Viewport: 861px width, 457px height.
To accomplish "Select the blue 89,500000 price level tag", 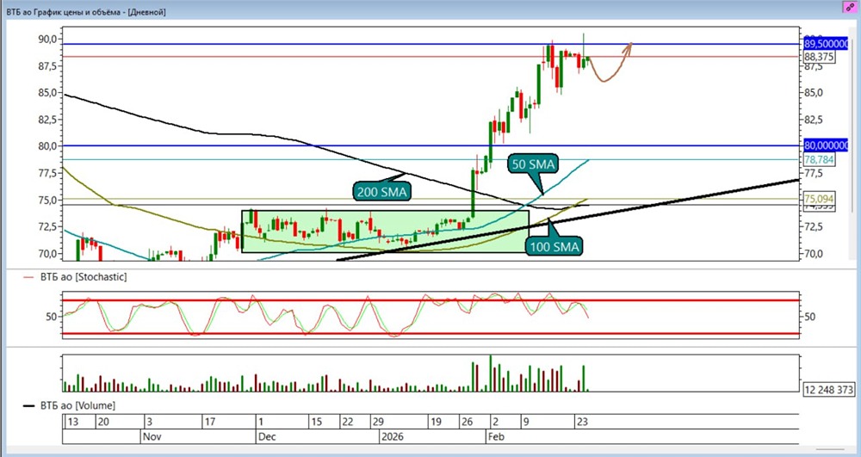I will [826, 43].
